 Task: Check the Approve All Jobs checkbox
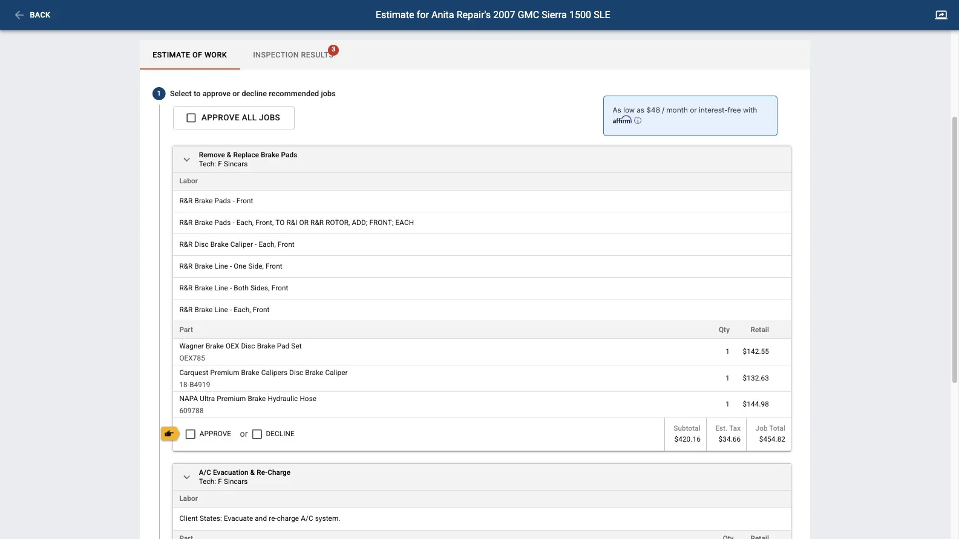[x=191, y=118]
